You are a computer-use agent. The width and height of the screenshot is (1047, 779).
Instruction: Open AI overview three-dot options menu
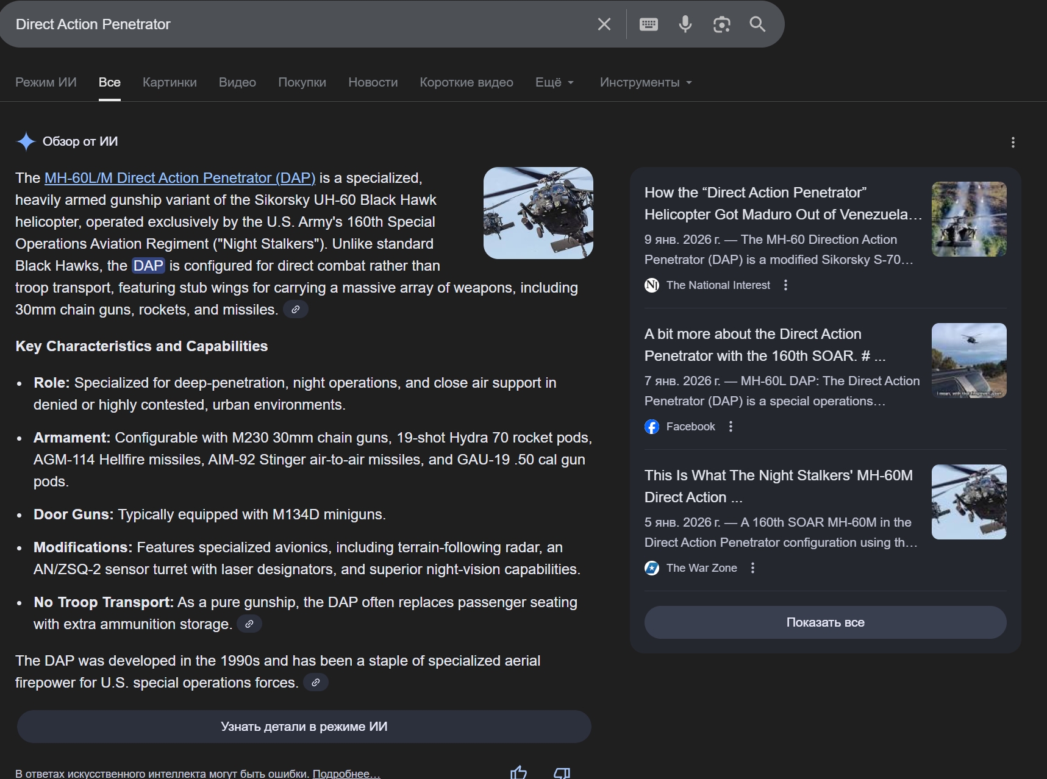(1013, 142)
